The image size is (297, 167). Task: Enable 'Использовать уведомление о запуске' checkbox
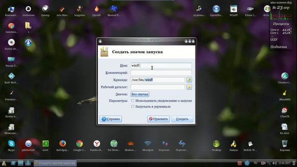[133, 101]
